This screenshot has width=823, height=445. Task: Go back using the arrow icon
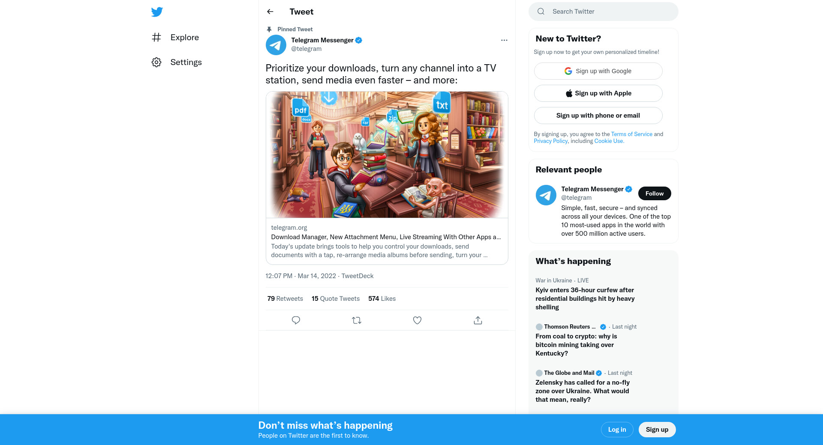(270, 12)
